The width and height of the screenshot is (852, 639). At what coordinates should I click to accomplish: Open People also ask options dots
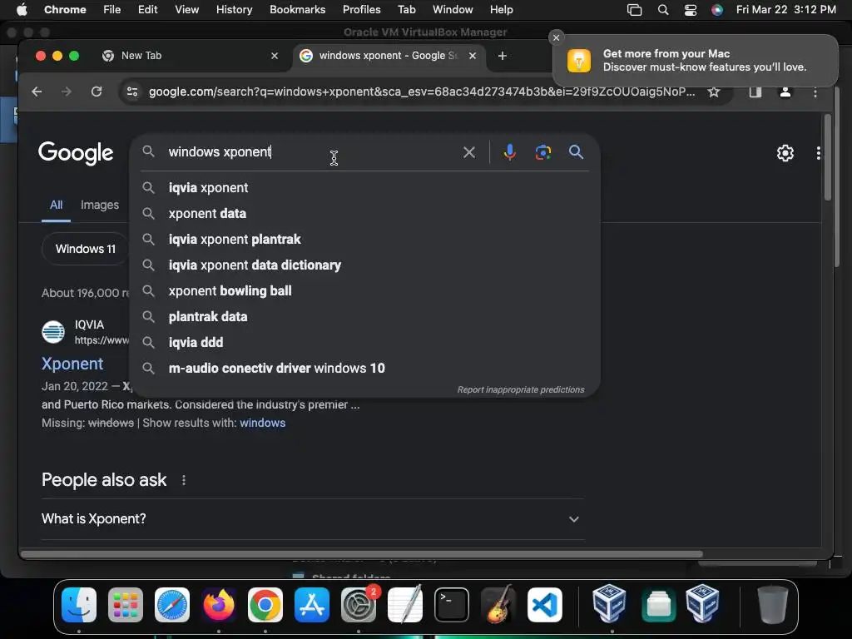coord(184,480)
